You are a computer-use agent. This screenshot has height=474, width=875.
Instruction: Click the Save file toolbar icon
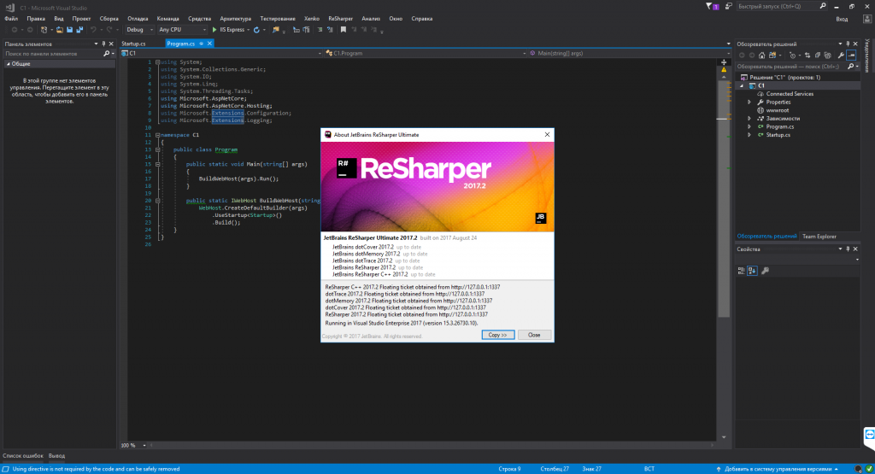click(70, 30)
